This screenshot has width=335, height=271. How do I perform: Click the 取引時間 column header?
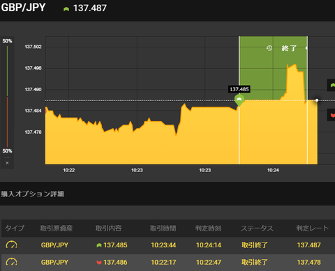163,229
